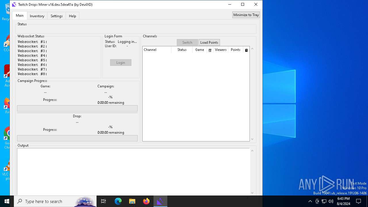The width and height of the screenshot is (368, 207).
Task: Click the Minimize to Tray button
Action: [246, 15]
